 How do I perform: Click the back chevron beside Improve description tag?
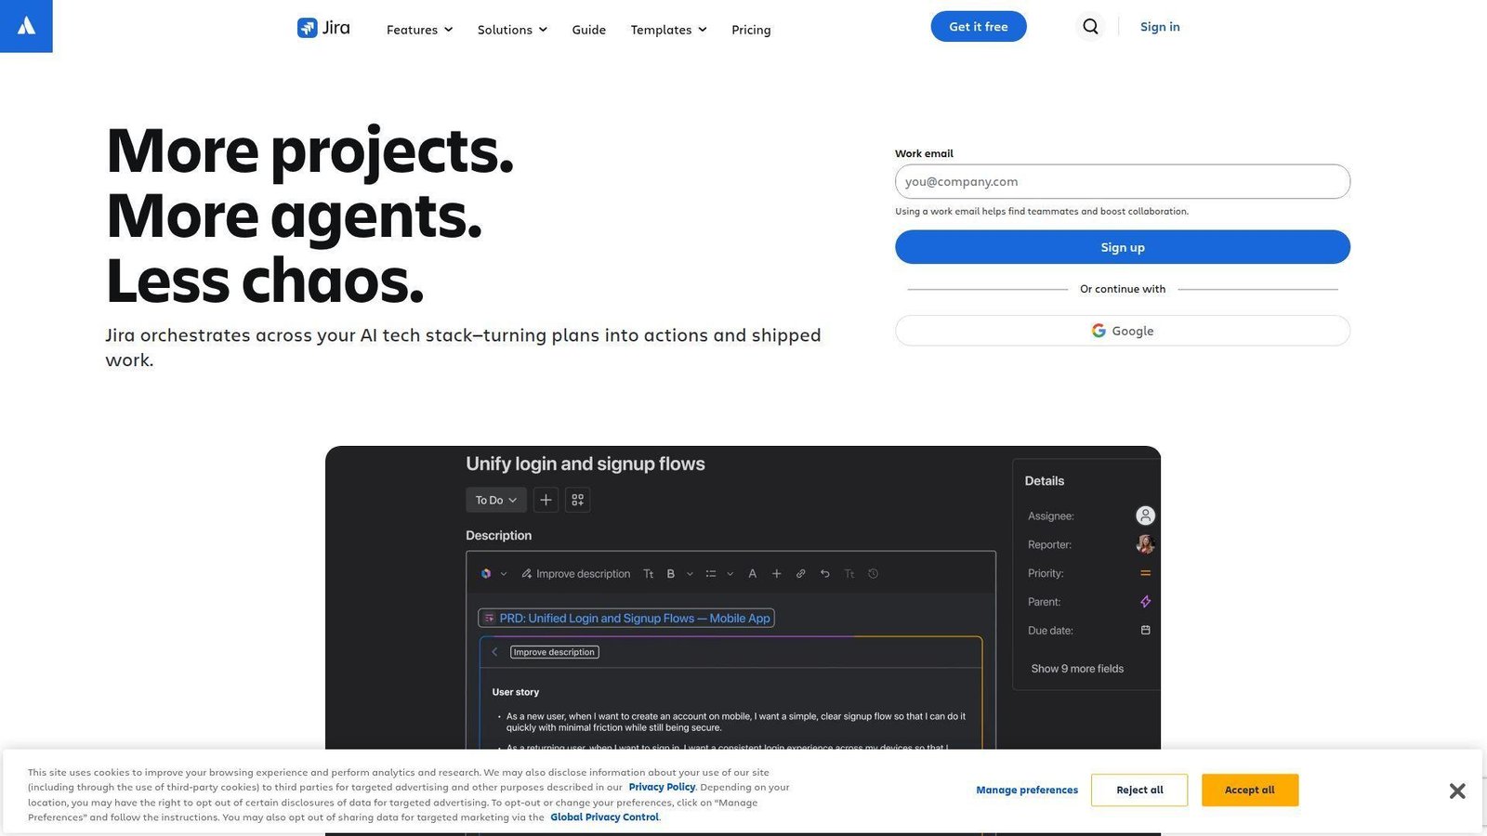point(495,652)
